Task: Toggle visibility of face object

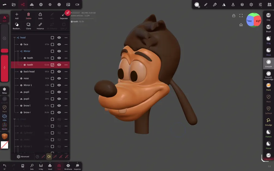Action: tap(59, 44)
